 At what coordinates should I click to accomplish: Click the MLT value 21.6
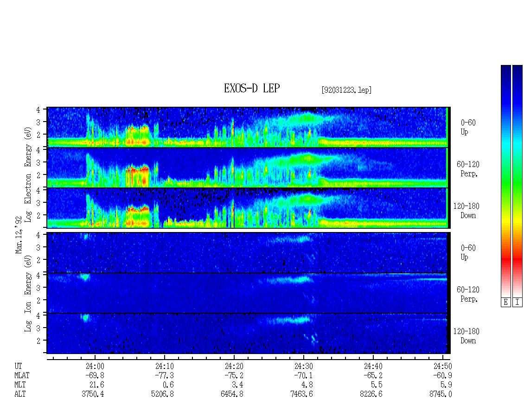click(x=97, y=385)
